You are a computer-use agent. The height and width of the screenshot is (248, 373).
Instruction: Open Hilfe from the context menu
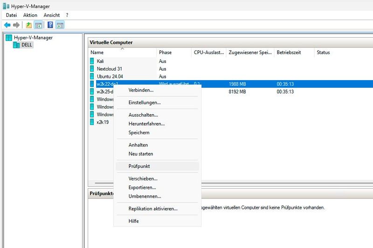click(157, 221)
